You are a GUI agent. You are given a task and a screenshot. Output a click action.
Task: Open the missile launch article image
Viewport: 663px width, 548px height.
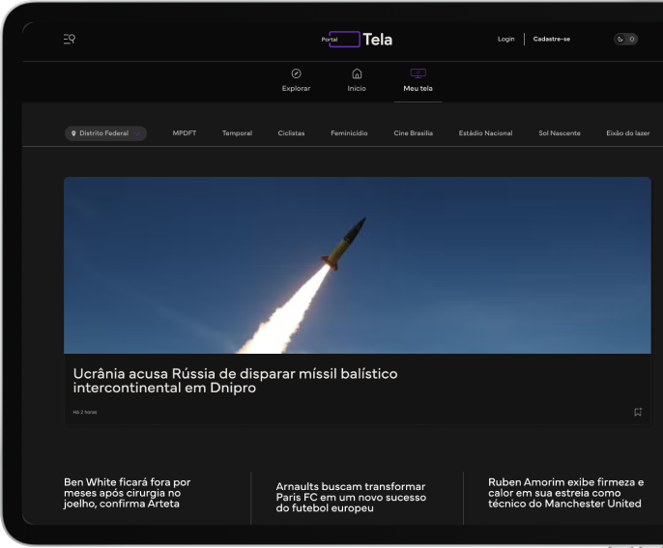click(358, 265)
